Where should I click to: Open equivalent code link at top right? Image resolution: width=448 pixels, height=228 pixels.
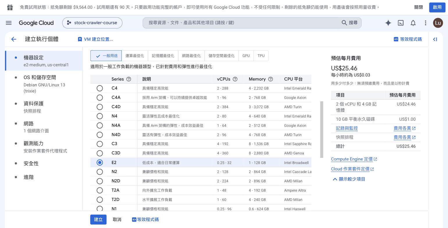tap(408, 39)
